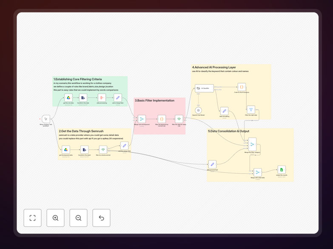Click the '4.Advanced AI Processing Layer' heading
Image resolution: width=333 pixels, height=249 pixels.
point(214,67)
